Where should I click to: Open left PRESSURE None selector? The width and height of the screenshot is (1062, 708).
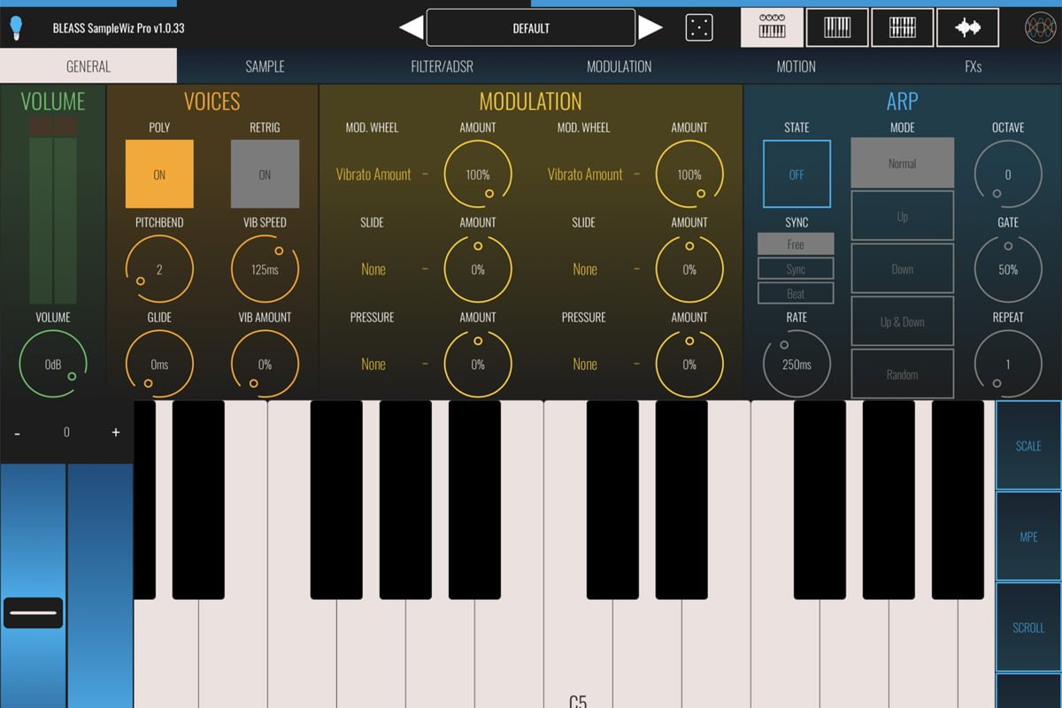[x=373, y=364]
